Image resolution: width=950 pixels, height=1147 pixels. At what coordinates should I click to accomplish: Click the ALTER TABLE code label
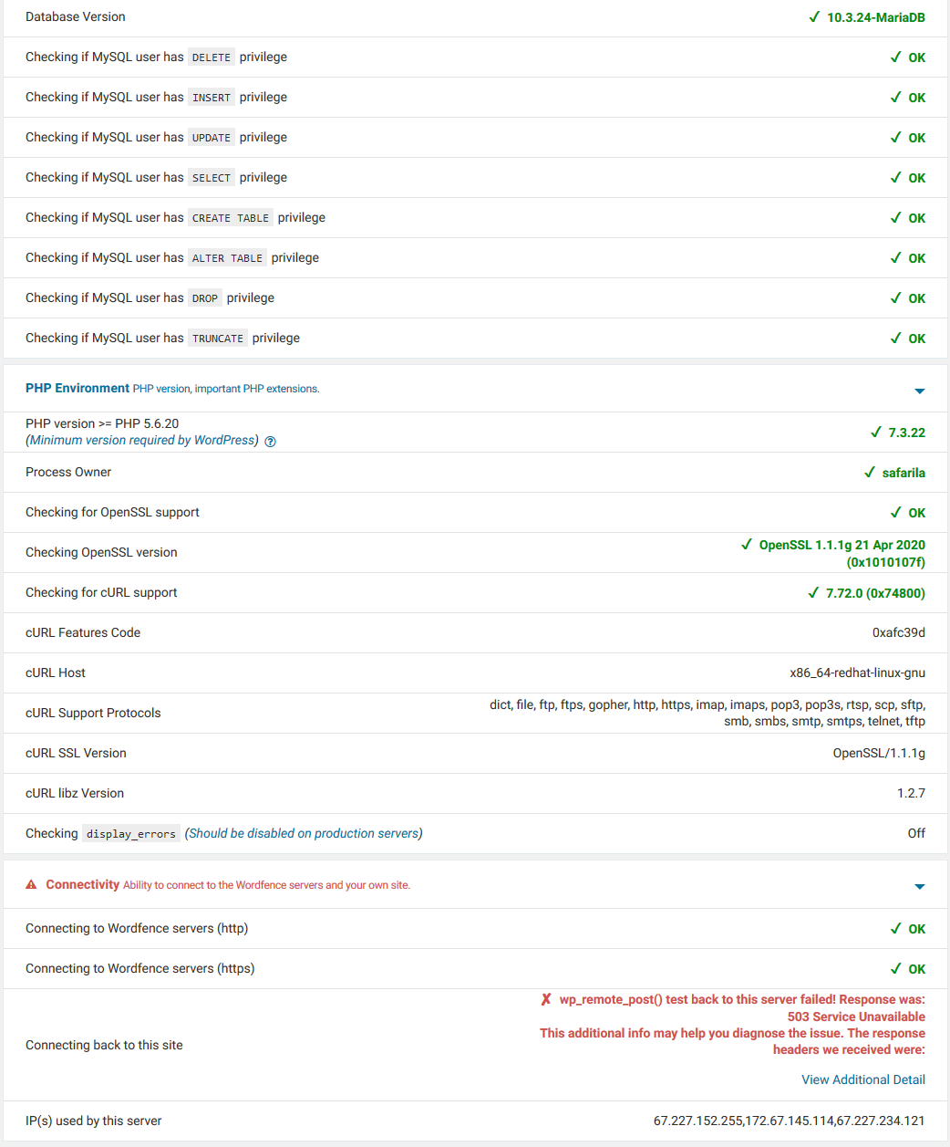227,258
